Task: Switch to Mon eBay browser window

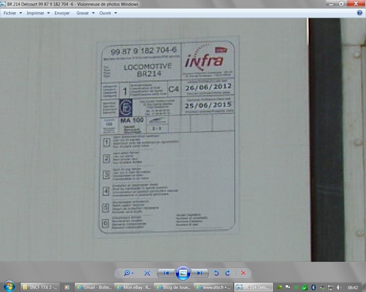Action: point(134,287)
